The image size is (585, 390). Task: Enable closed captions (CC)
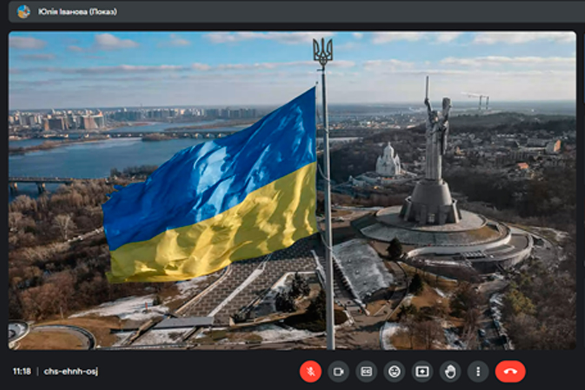click(x=367, y=371)
